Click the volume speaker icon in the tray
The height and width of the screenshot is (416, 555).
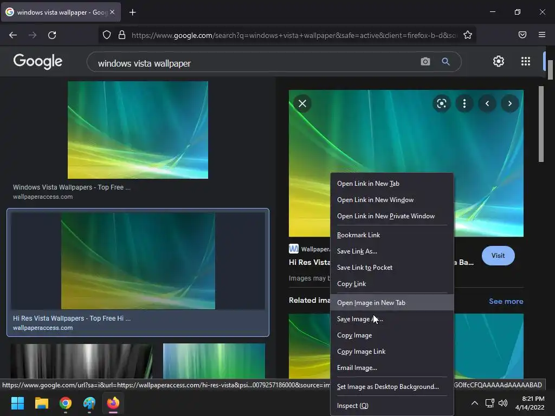tap(502, 403)
